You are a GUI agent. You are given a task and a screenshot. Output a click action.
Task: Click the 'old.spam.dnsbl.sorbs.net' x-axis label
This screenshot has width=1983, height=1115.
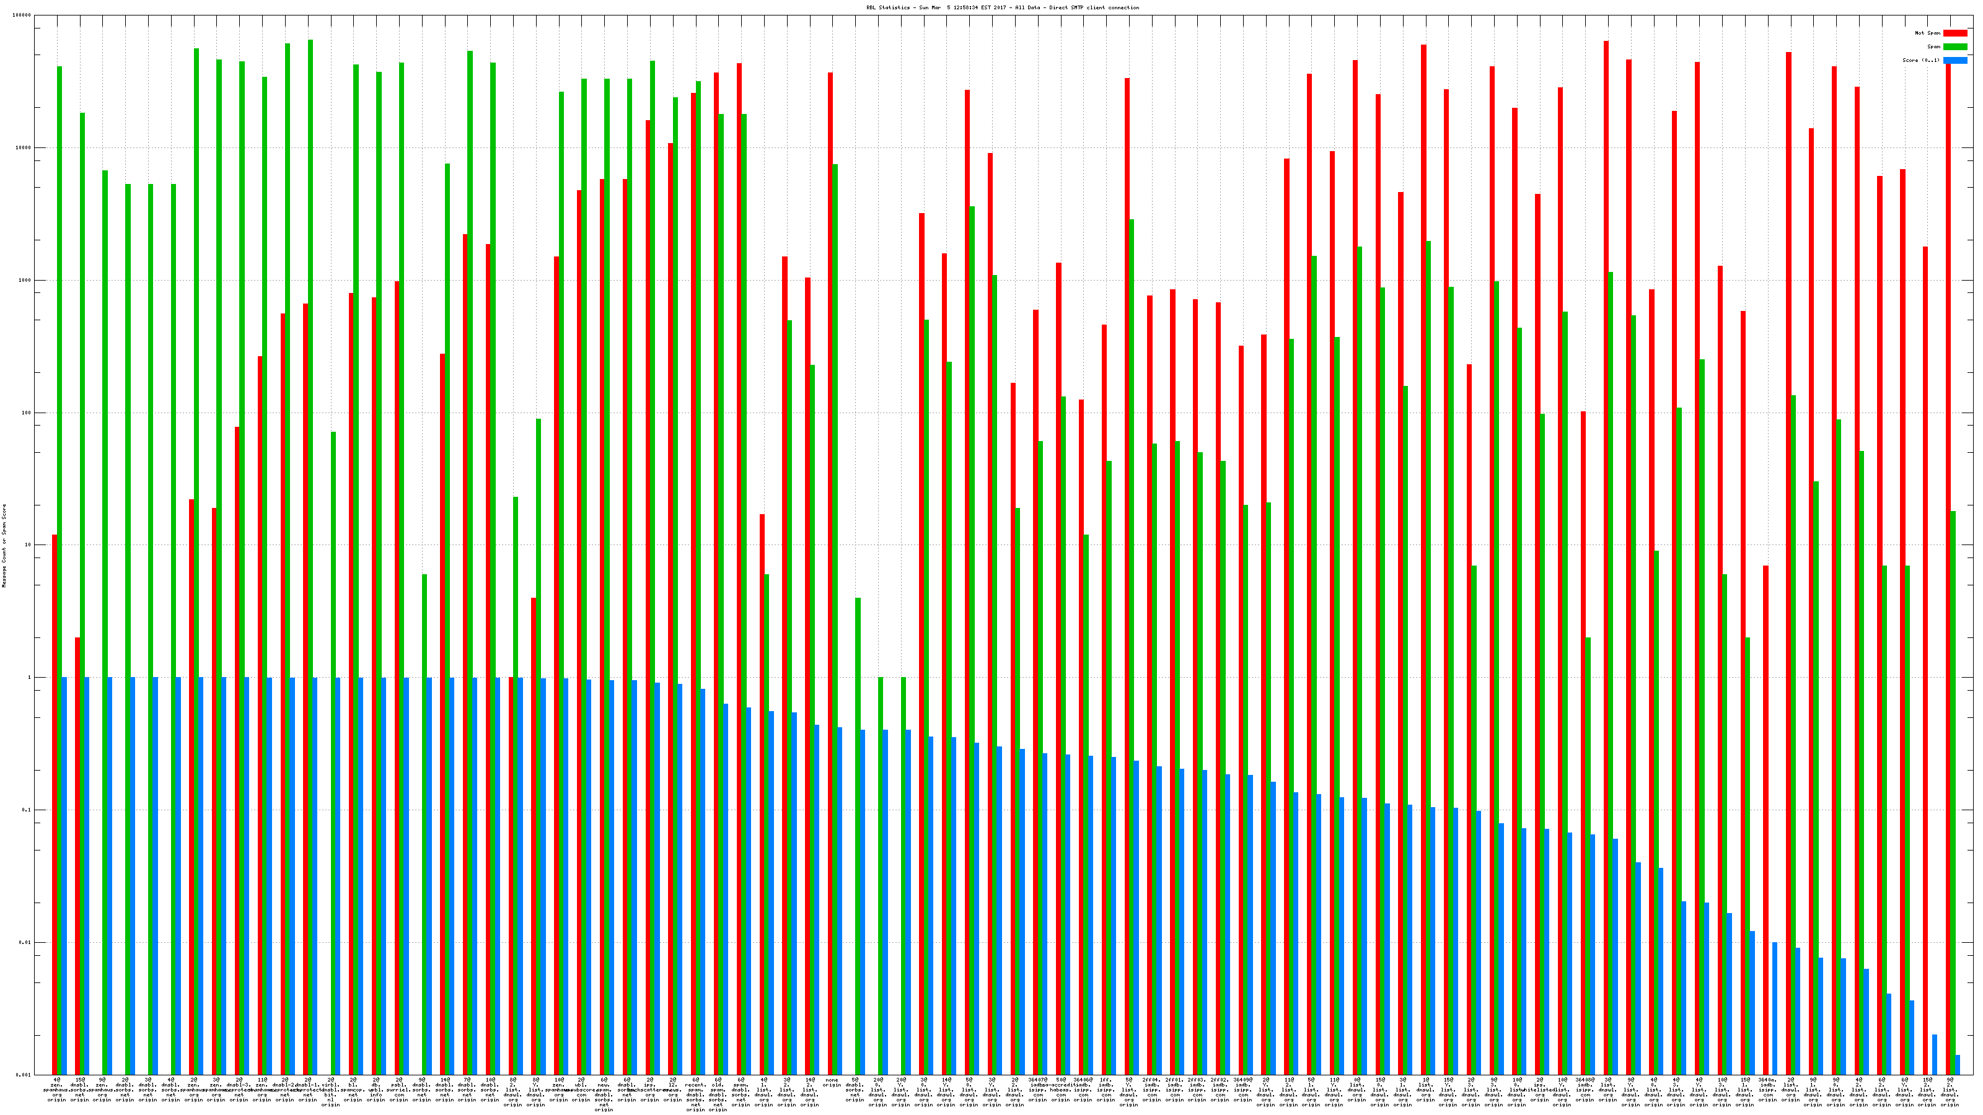pos(718,1094)
